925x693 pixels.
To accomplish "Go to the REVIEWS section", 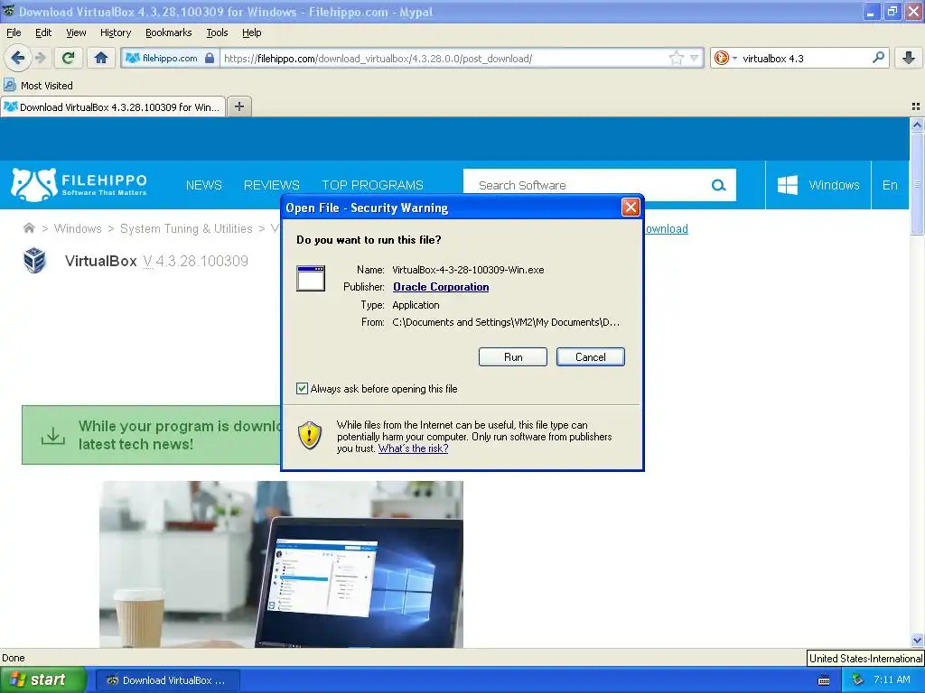I will (271, 185).
